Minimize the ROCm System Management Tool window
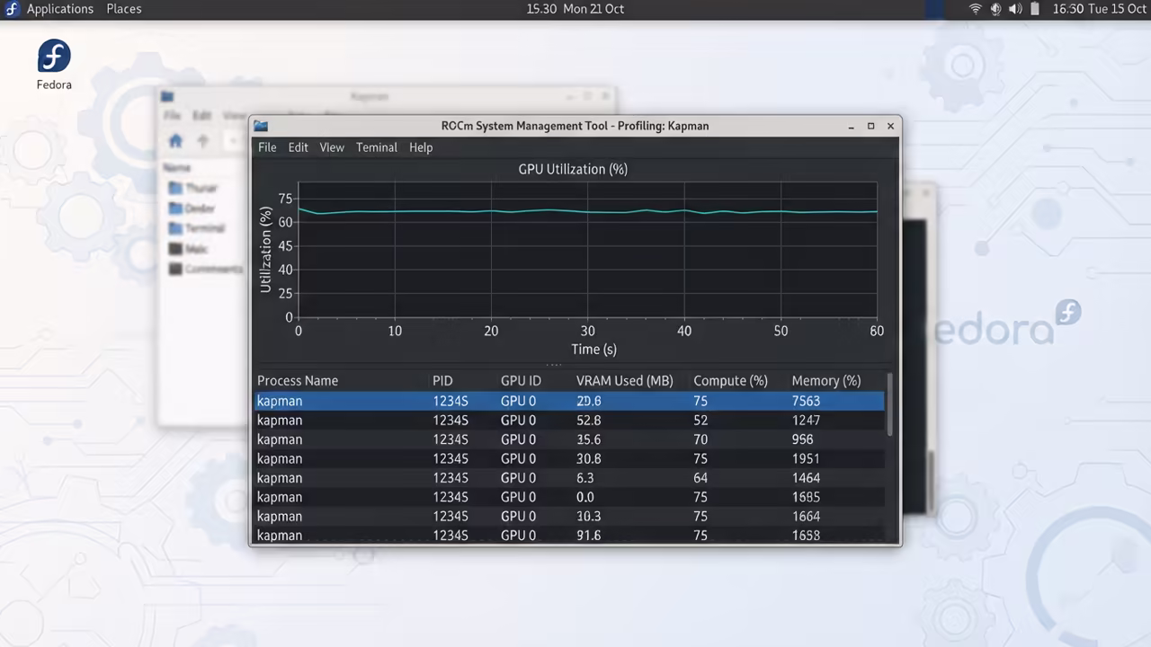The height and width of the screenshot is (647, 1151). [851, 126]
